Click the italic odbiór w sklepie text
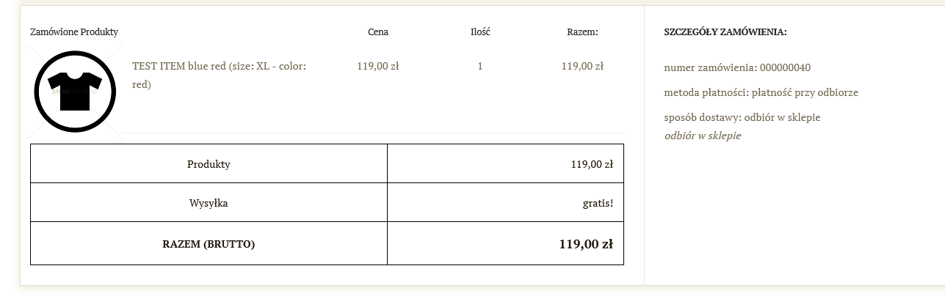The image size is (945, 296). tap(703, 136)
